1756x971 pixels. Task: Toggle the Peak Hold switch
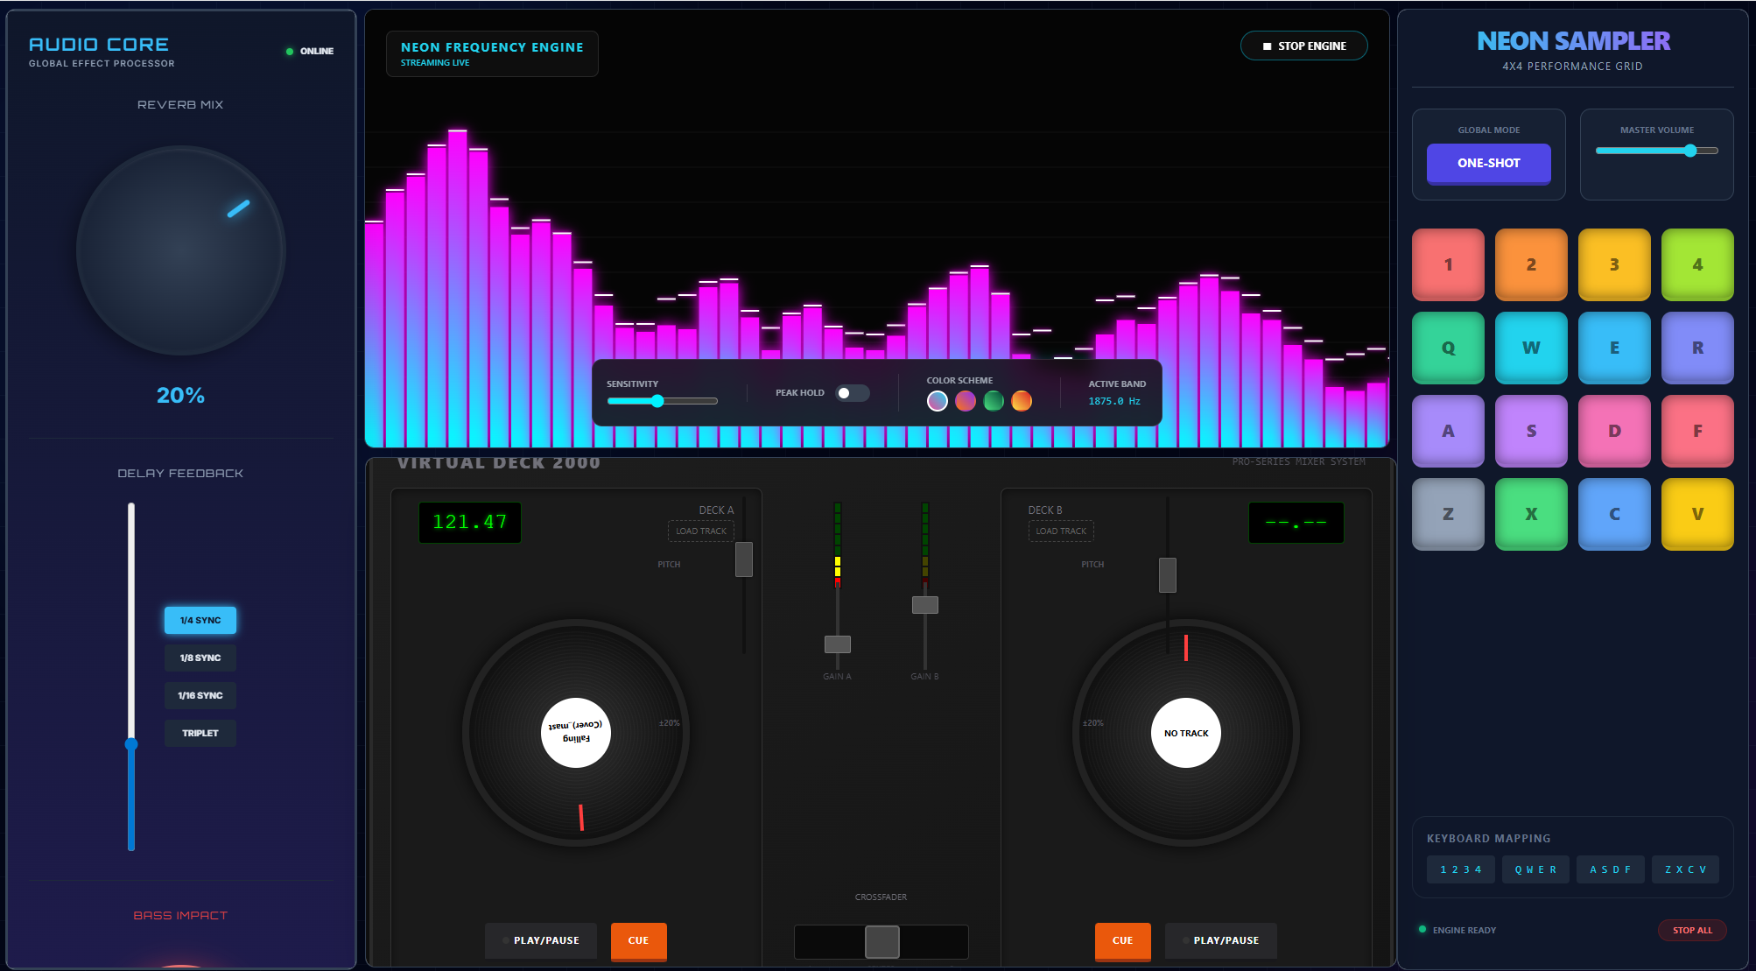(852, 393)
